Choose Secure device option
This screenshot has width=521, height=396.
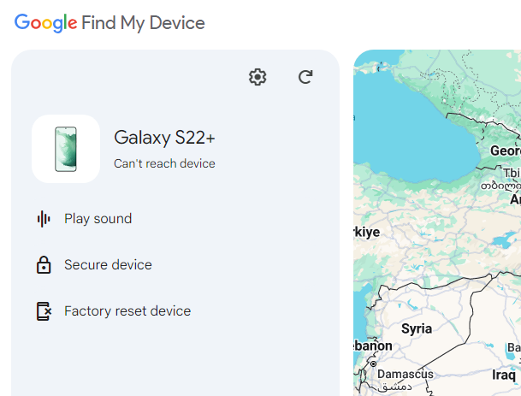108,265
